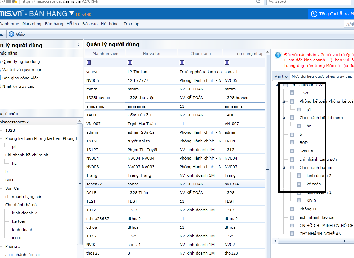Screen dimensions: 354x258
Task: Select the Lê Thị Lan user row
Action: [x=174, y=72]
